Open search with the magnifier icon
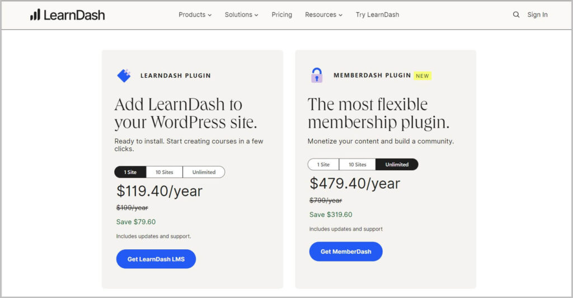 [516, 15]
